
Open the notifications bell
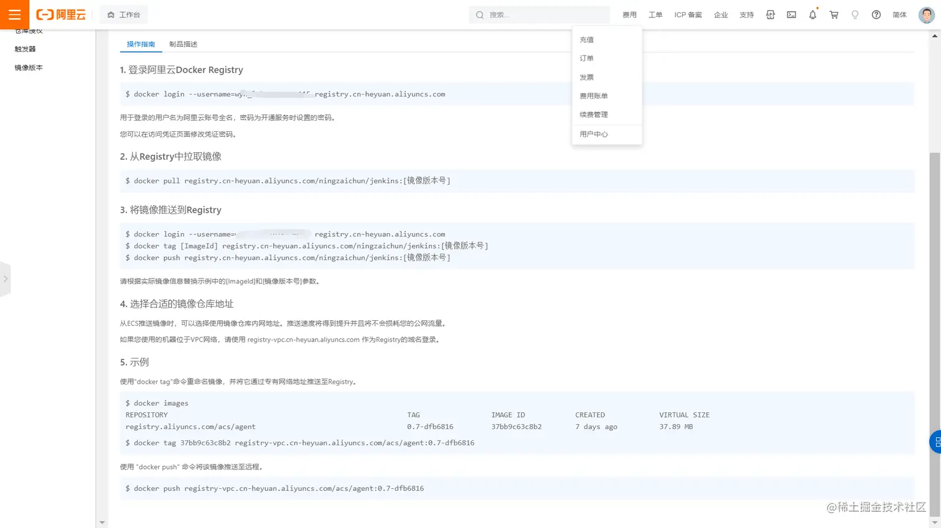(813, 15)
